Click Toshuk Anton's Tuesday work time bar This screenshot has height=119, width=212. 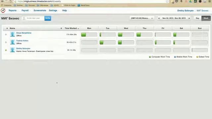point(107,42)
